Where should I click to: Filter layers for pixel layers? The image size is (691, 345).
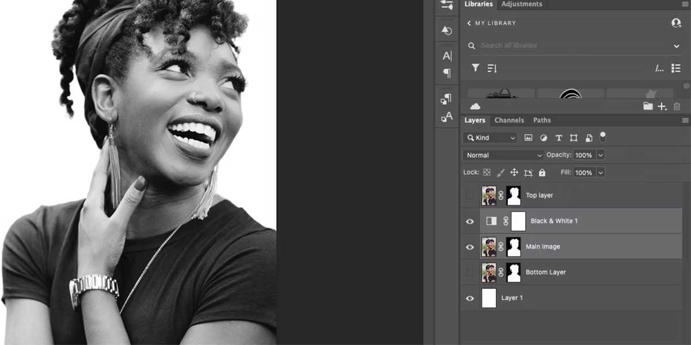[528, 138]
